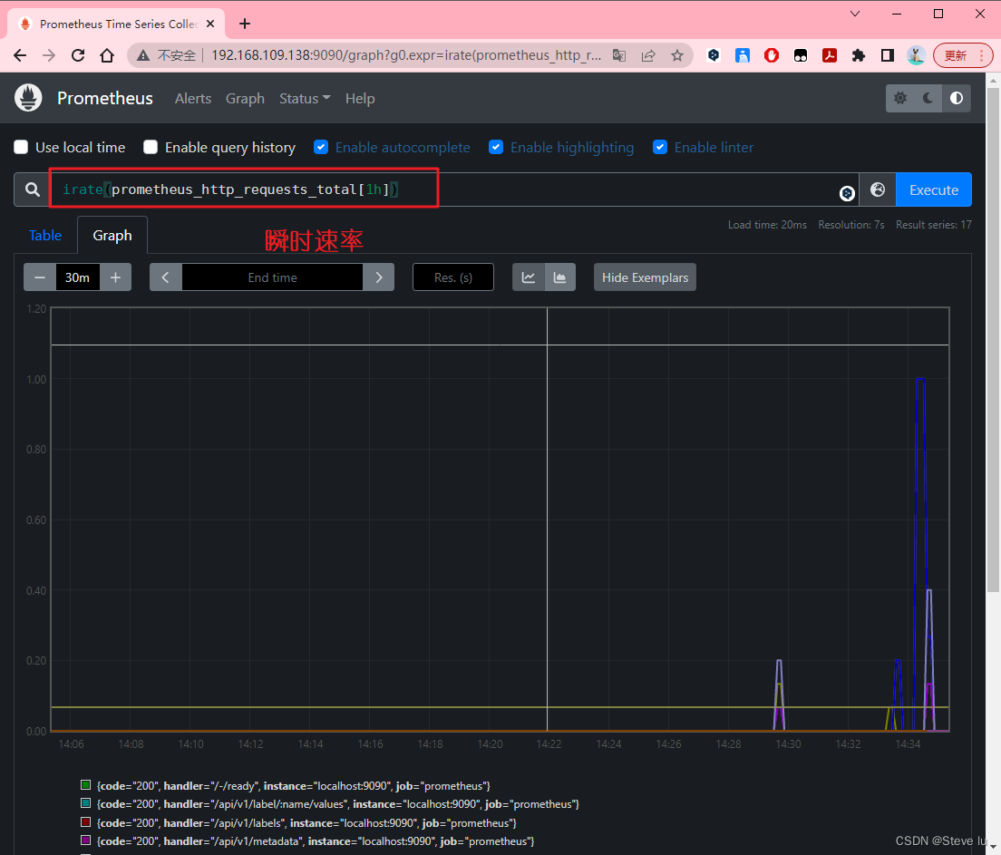
Task: Toggle the /api/v1/labels series dark red swatch
Action: (85, 821)
